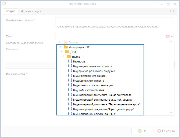Select Виды операций документа "РКО"
The image size is (180, 138).
94,114
